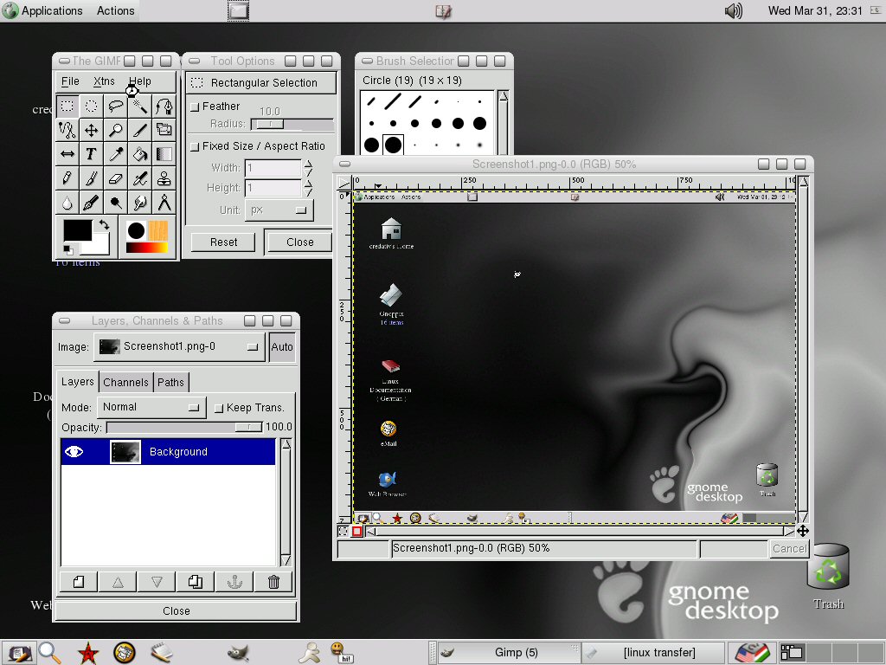Pick the Bucket Fill tool
Image resolution: width=886 pixels, height=665 pixels.
point(139,154)
